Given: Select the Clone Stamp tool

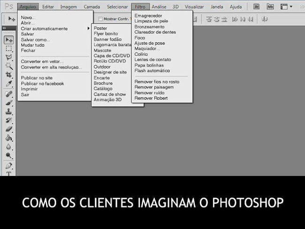Looking at the screenshot, I should [x=9, y=111].
